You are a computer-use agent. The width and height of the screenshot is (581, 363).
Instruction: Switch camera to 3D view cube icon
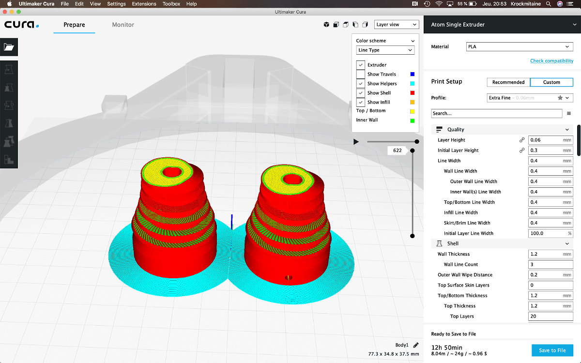pyautogui.click(x=327, y=25)
